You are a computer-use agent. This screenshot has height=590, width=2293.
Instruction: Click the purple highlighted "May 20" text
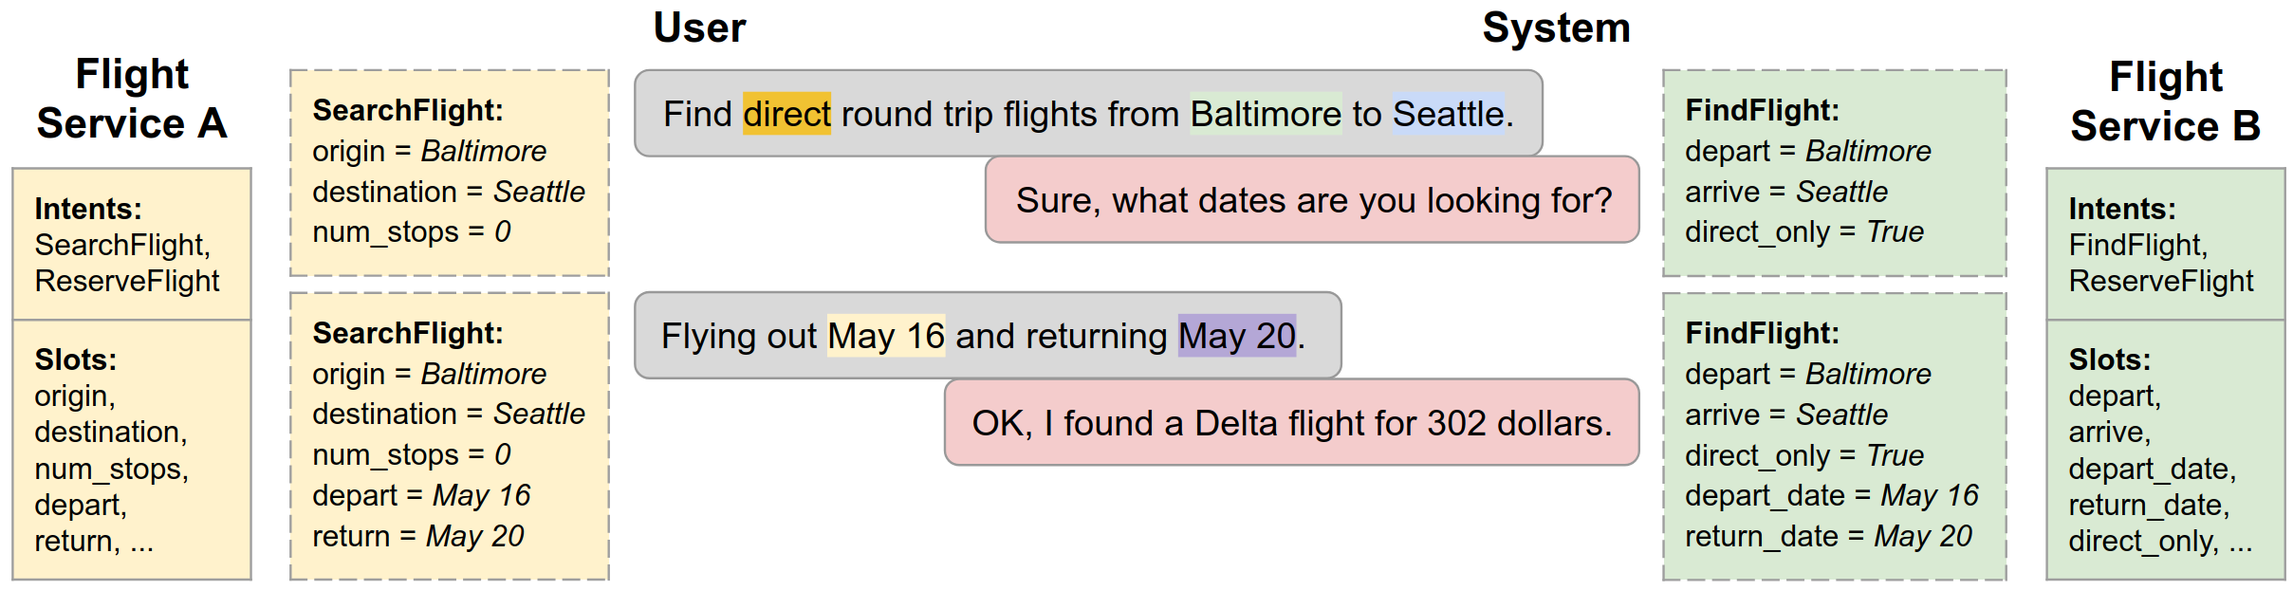pyautogui.click(x=1237, y=336)
